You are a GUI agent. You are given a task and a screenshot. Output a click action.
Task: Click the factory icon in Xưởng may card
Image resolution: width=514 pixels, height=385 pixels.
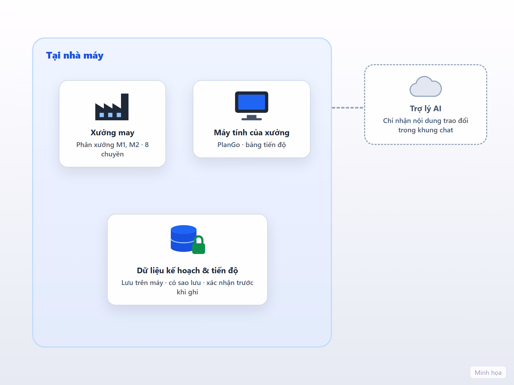pyautogui.click(x=112, y=107)
